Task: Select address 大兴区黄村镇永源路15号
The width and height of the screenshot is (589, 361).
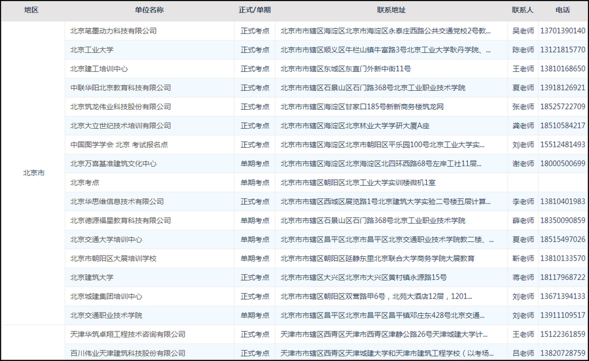Action: tap(364, 277)
